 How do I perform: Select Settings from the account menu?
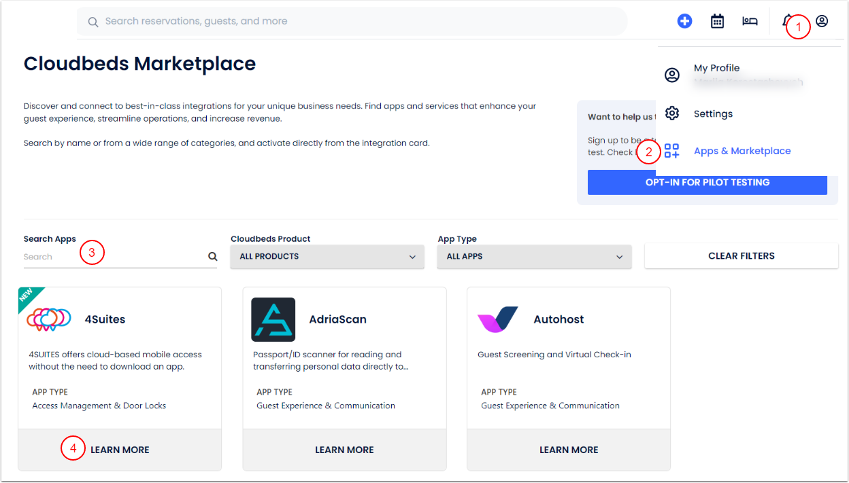pos(713,114)
